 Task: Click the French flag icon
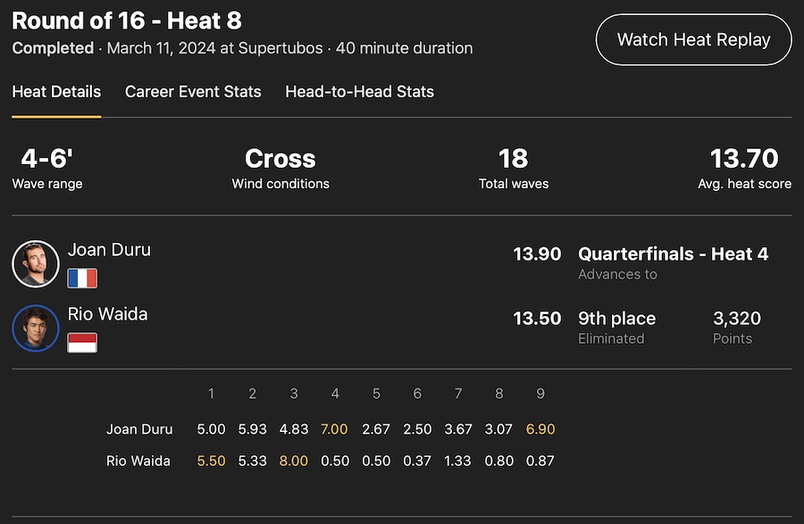82,279
